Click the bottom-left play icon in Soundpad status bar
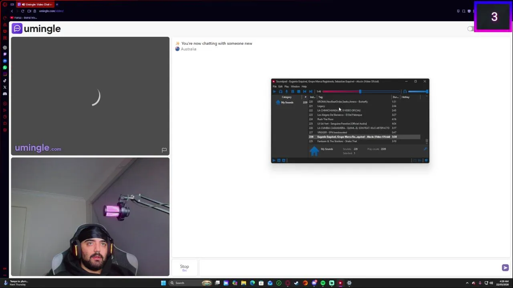The width and height of the screenshot is (513, 288). tap(274, 160)
